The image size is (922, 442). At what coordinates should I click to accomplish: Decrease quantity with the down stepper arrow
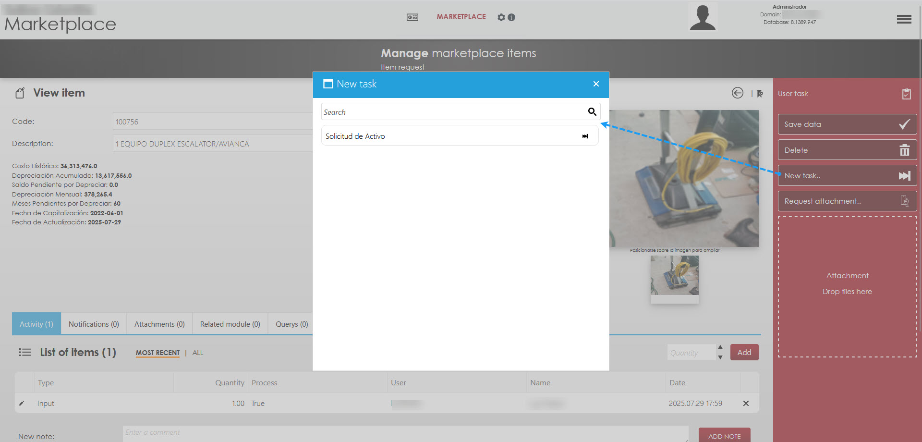tap(720, 357)
